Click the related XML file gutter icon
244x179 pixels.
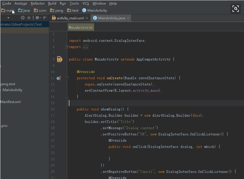[x=59, y=59]
